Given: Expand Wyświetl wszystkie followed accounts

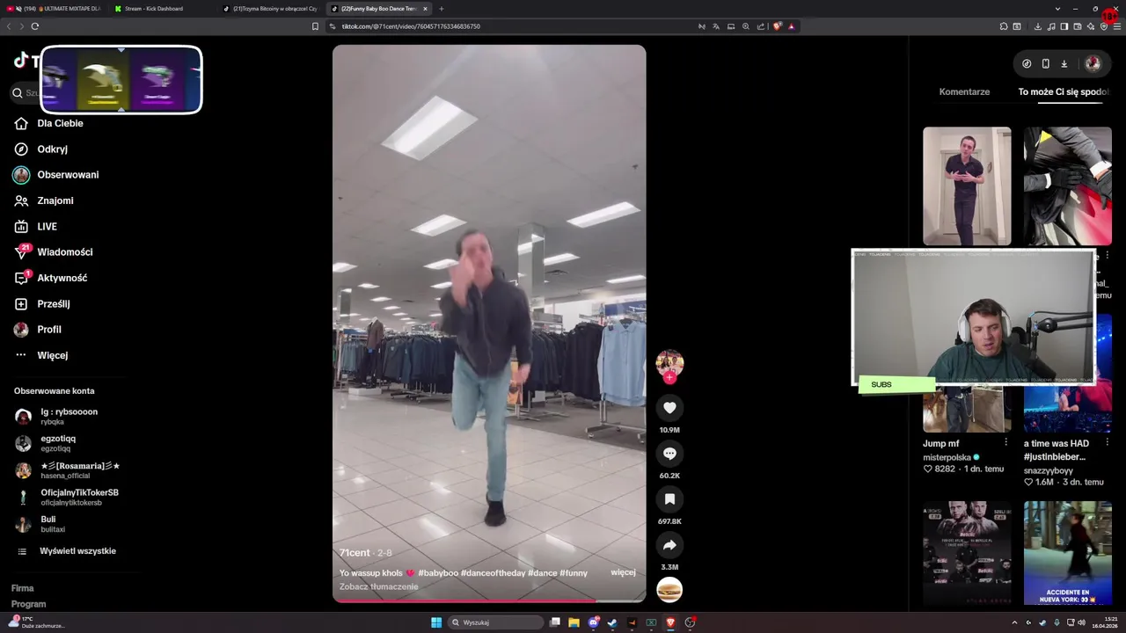Looking at the screenshot, I should pos(77,551).
